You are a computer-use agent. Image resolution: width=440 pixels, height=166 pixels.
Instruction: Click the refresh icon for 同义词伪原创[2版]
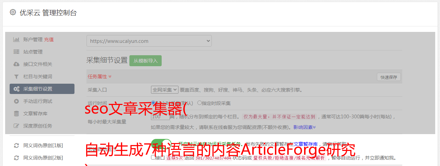(x=16, y=158)
